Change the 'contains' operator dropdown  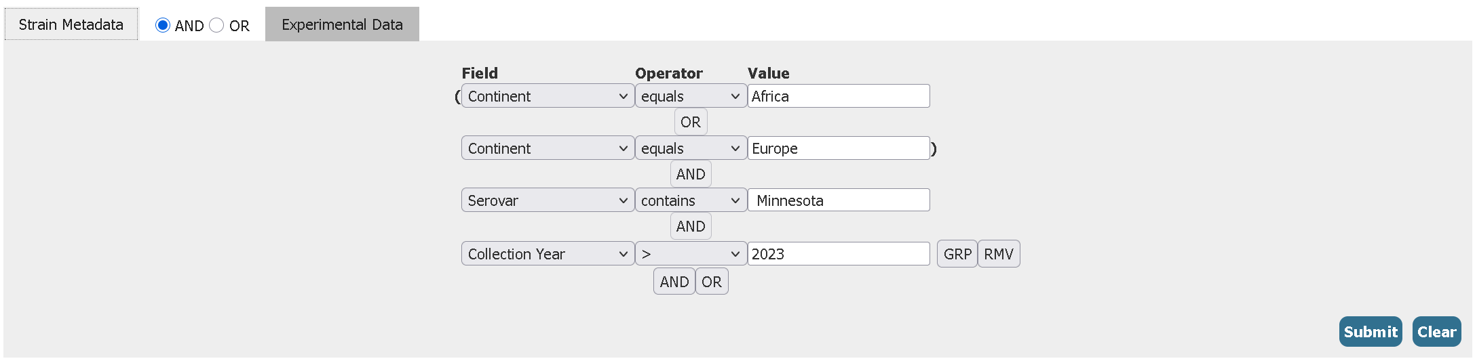690,200
